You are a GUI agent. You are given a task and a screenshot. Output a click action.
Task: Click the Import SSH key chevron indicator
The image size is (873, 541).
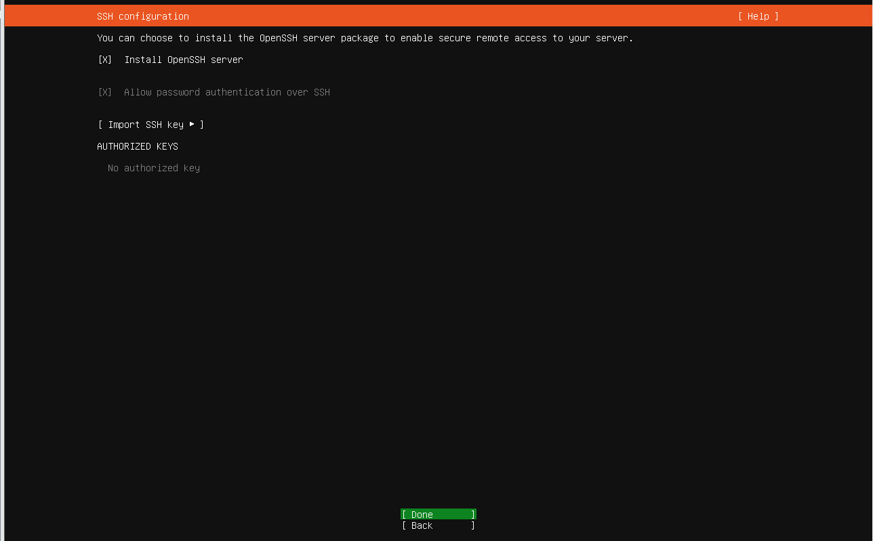(x=192, y=125)
